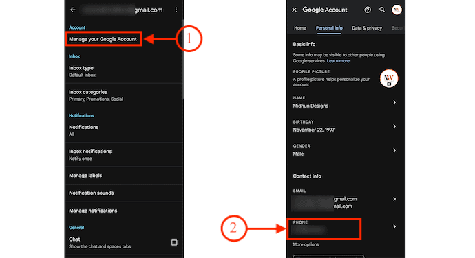Open Notification sounds
475x258 pixels.
pyautogui.click(x=124, y=193)
